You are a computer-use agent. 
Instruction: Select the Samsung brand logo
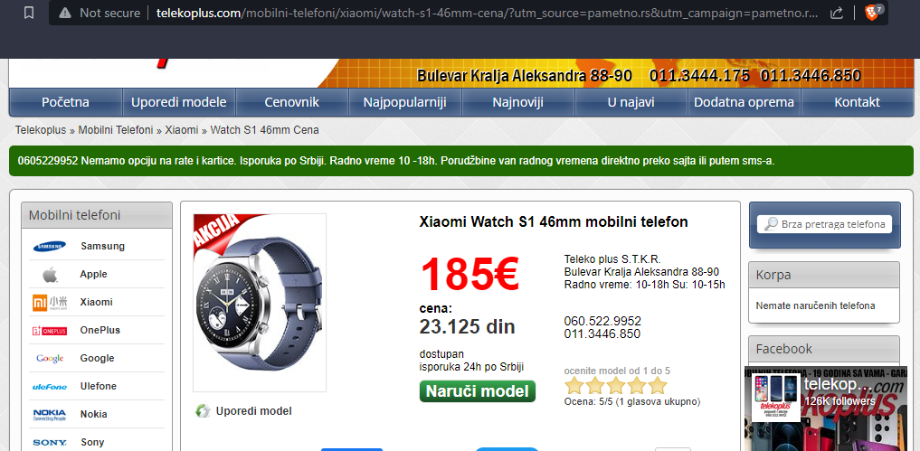click(x=49, y=247)
